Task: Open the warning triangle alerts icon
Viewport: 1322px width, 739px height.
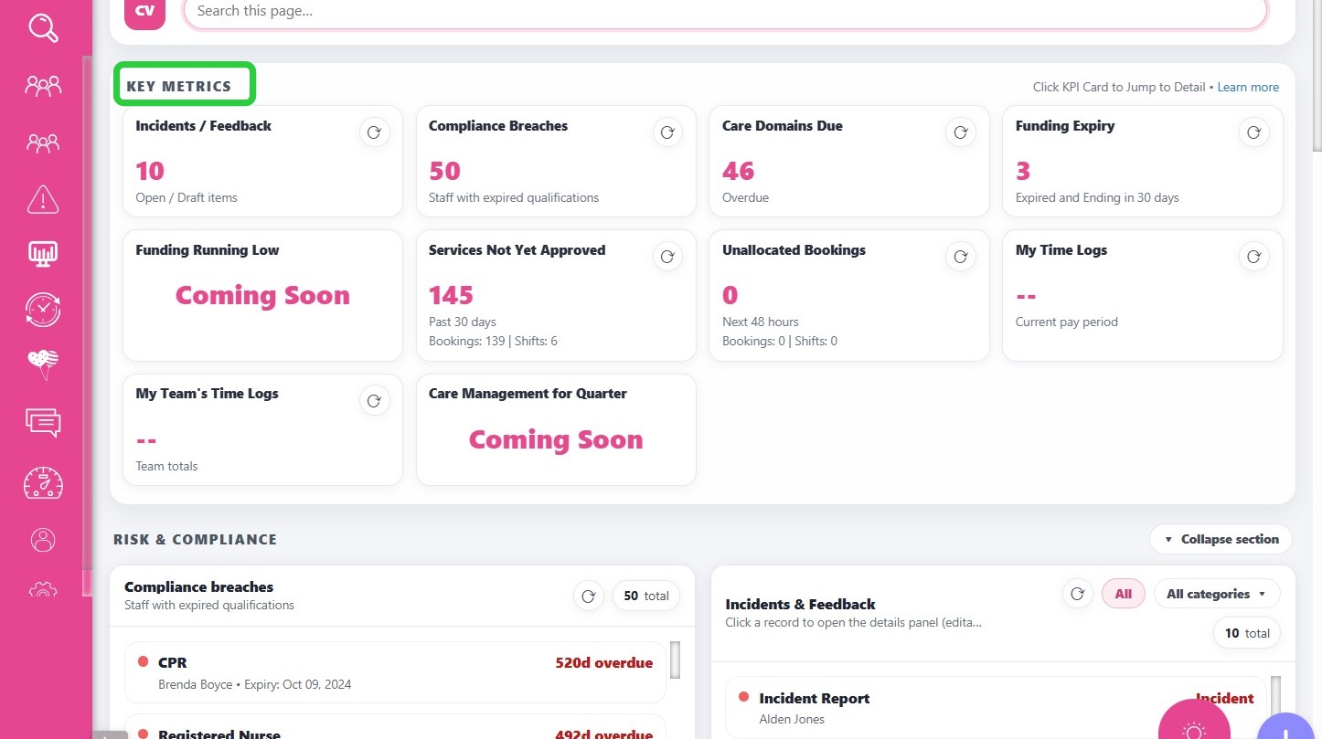Action: [x=43, y=197]
